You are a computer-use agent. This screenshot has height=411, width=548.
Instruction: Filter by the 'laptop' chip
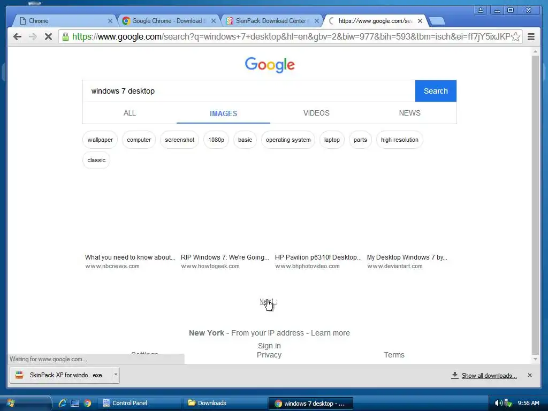(x=332, y=140)
